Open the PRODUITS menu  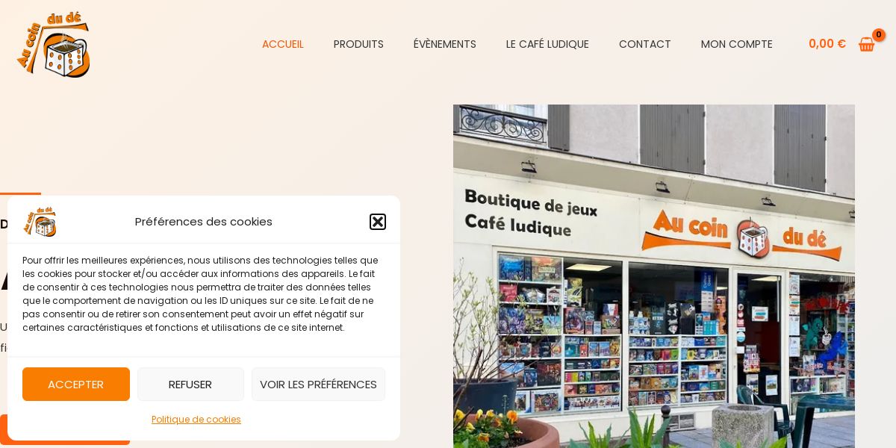point(358,44)
